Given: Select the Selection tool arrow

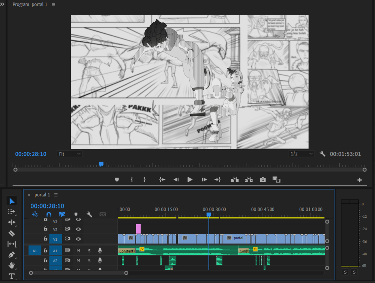Looking at the screenshot, I should click(12, 201).
